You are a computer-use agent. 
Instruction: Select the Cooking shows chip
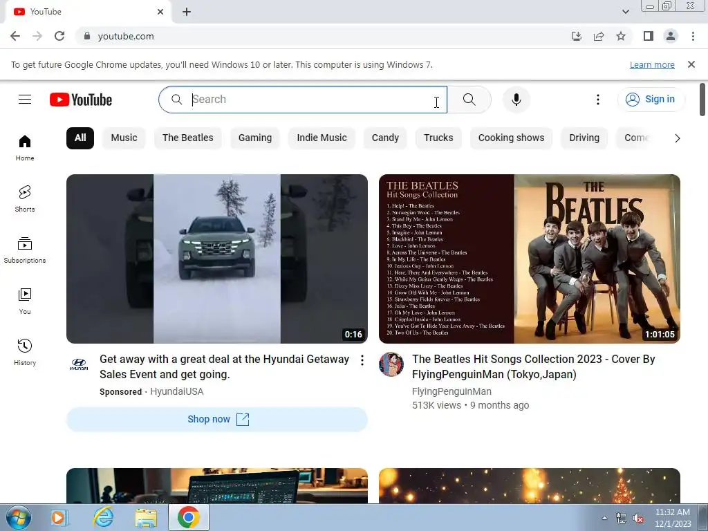point(511,138)
